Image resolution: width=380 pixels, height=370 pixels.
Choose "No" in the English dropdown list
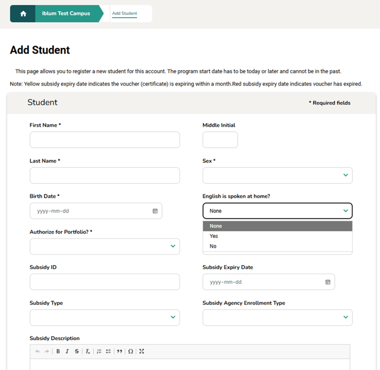coord(213,246)
